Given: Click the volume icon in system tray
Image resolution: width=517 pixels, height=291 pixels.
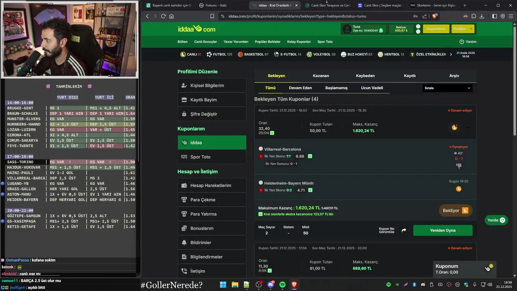Looking at the screenshot, I should pos(490,285).
